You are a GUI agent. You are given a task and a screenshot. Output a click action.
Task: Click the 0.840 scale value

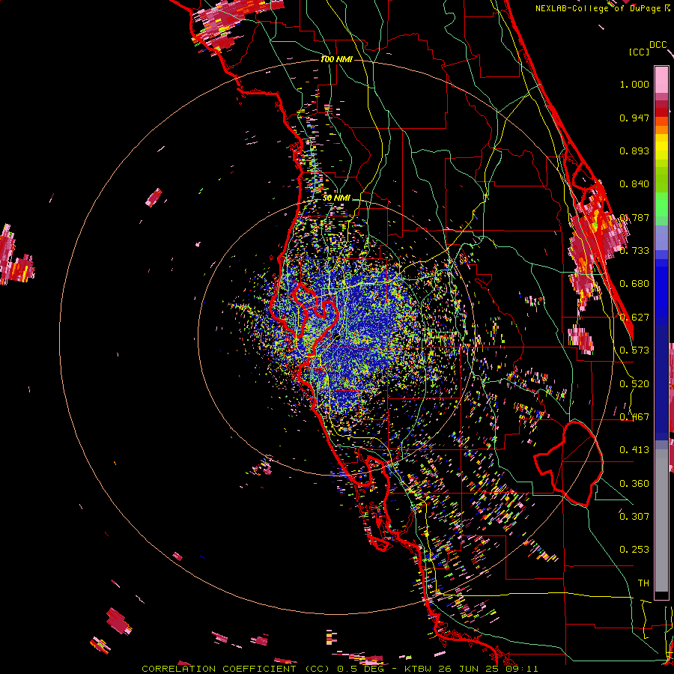(634, 184)
